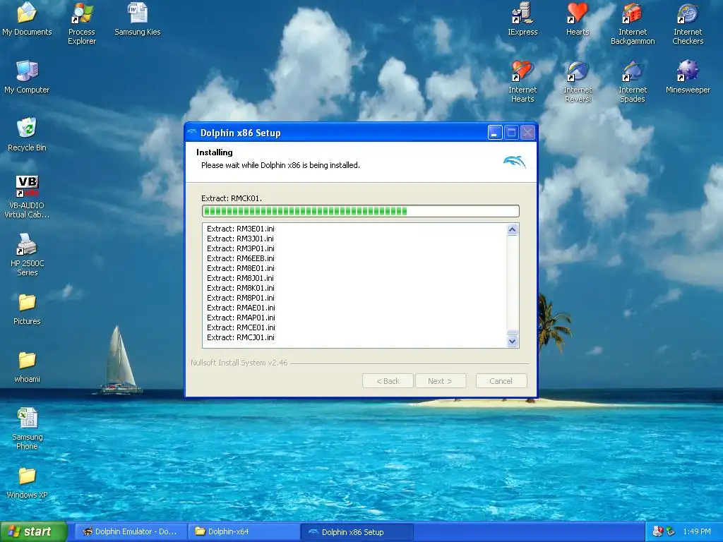The width and height of the screenshot is (723, 542).
Task: Select log line Extract: RMCJ01.ini
Action: click(241, 337)
